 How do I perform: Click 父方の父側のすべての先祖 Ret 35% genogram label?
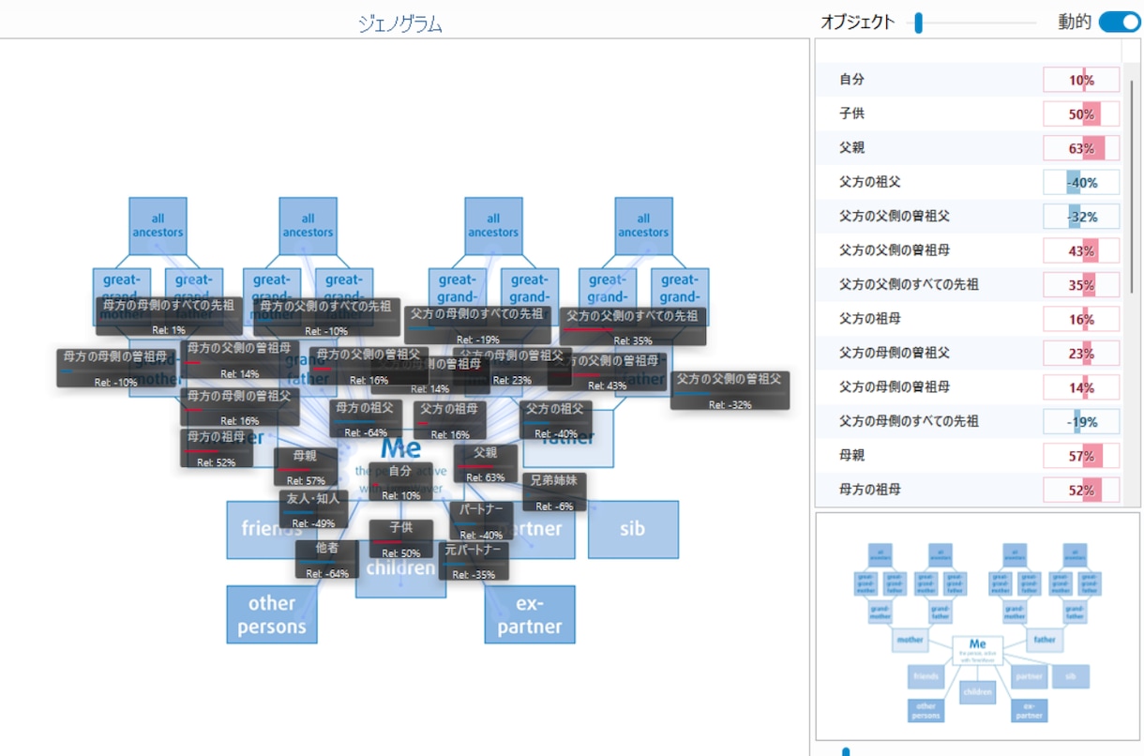pos(633,326)
